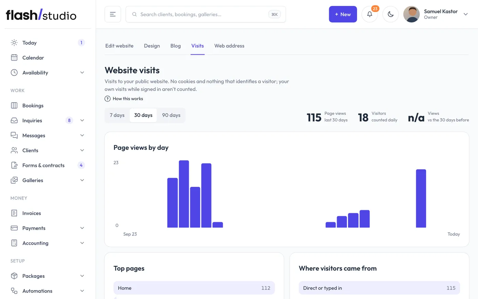This screenshot has width=478, height=299.
Task: Click the question mark help icon
Action: point(108,99)
